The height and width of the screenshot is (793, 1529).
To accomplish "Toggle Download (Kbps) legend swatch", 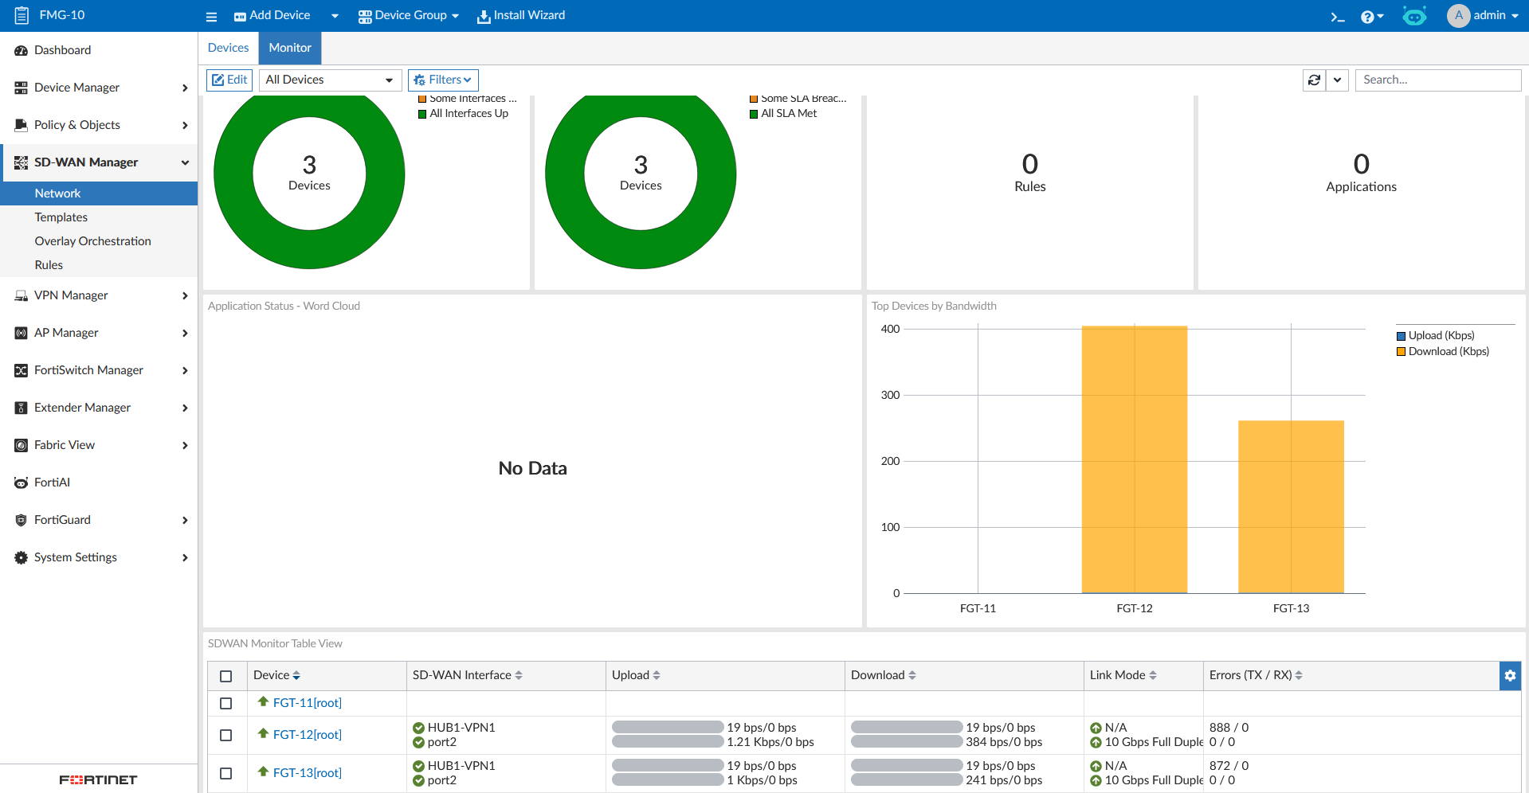I will click(x=1401, y=352).
